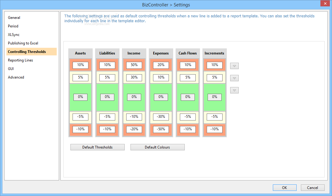
Task: Edit Expenses 0% center field
Action: tap(161, 97)
